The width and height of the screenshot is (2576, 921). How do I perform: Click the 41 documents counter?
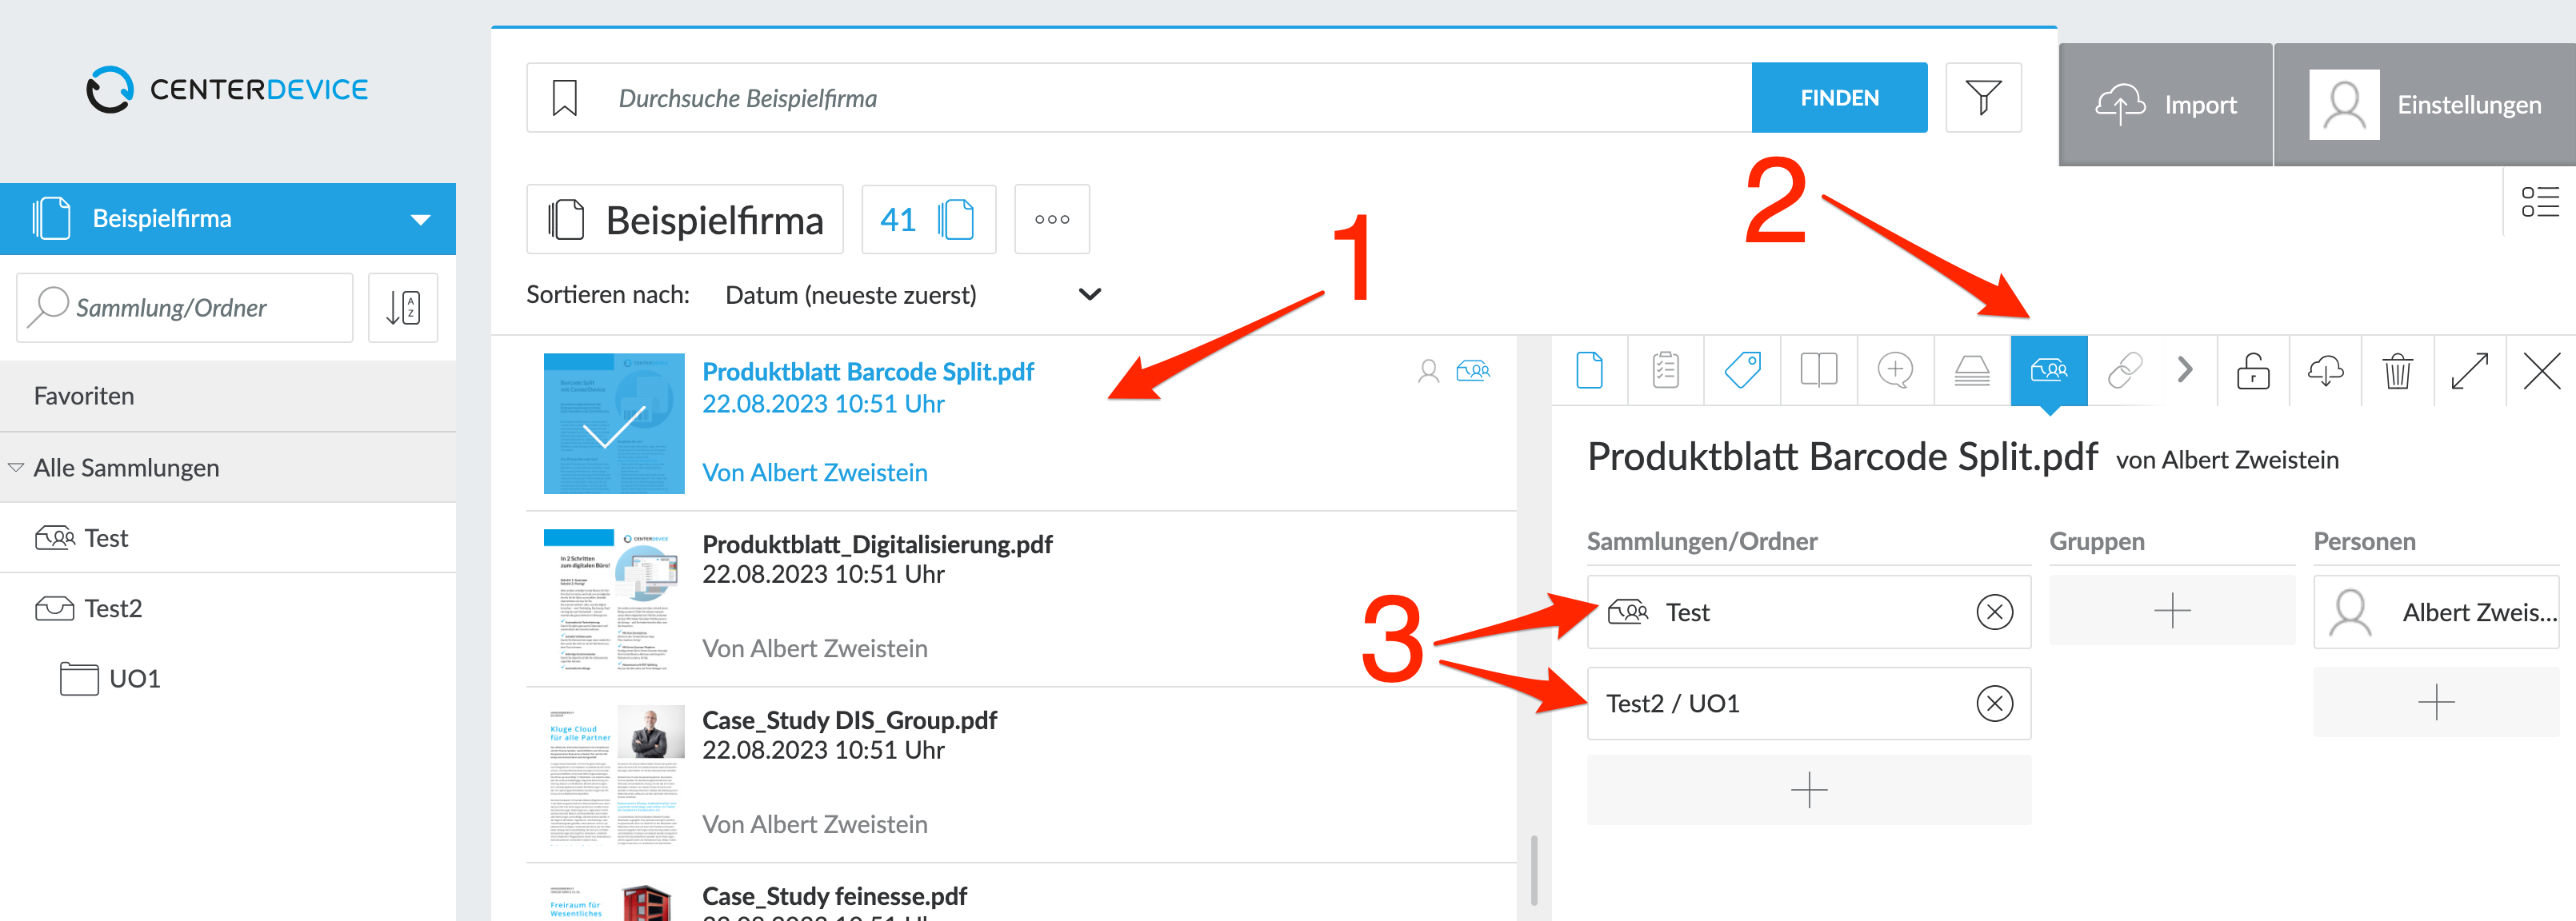pyautogui.click(x=928, y=220)
